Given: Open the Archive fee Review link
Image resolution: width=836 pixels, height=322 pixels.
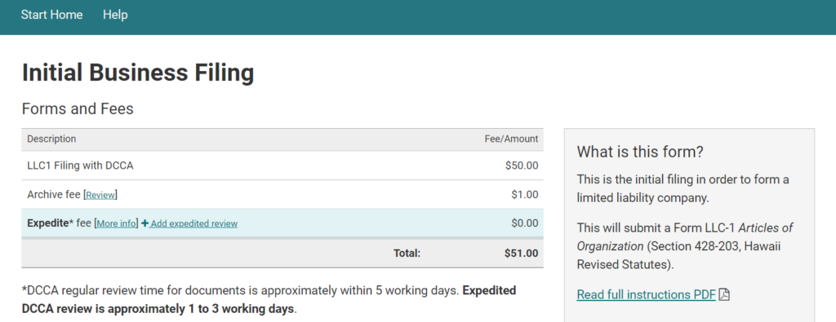Looking at the screenshot, I should pos(100,196).
